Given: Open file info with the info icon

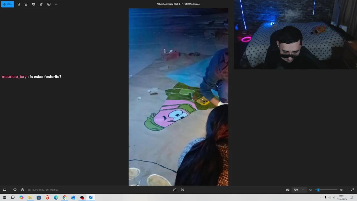Looking at the screenshot, I should coord(23,190).
